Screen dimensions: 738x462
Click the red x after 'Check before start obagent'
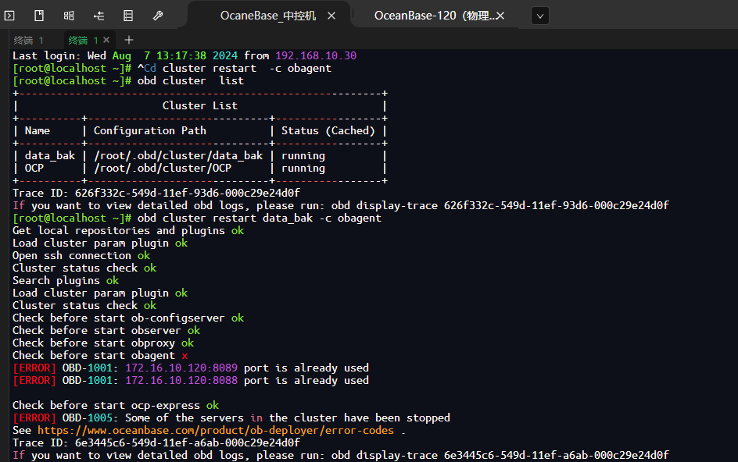point(184,356)
